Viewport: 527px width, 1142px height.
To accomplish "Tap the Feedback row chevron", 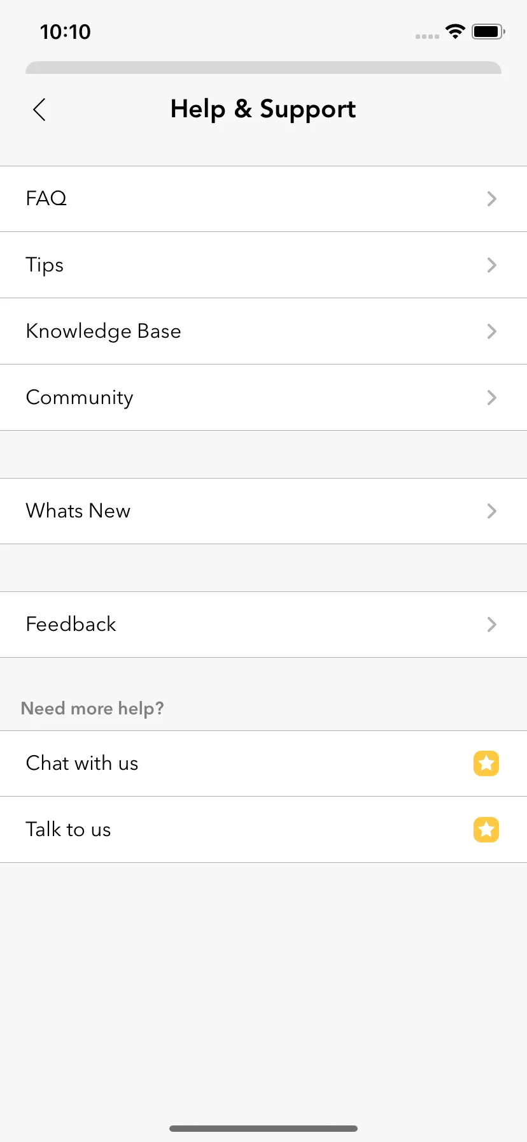I will point(491,625).
